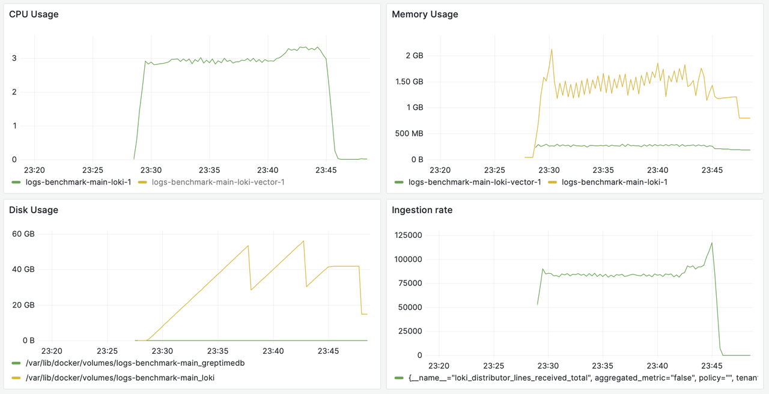Viewport: 769px width, 394px height.
Task: Click green swatch of loki_distributor_lines_received_total series
Action: (399, 378)
